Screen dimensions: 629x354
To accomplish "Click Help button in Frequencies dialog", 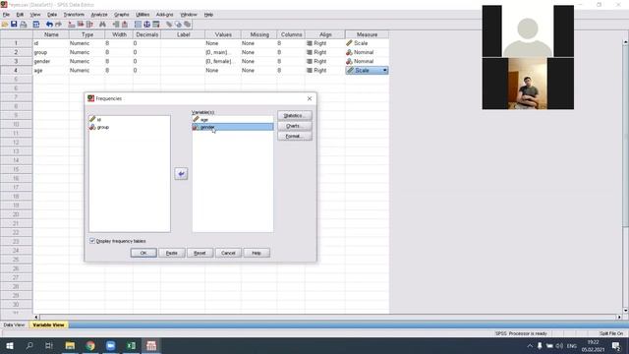I will (x=257, y=253).
